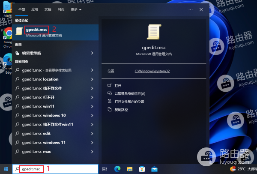Open the Windows Start button
Image resolution: width=257 pixels, height=174 pixels.
[6, 169]
